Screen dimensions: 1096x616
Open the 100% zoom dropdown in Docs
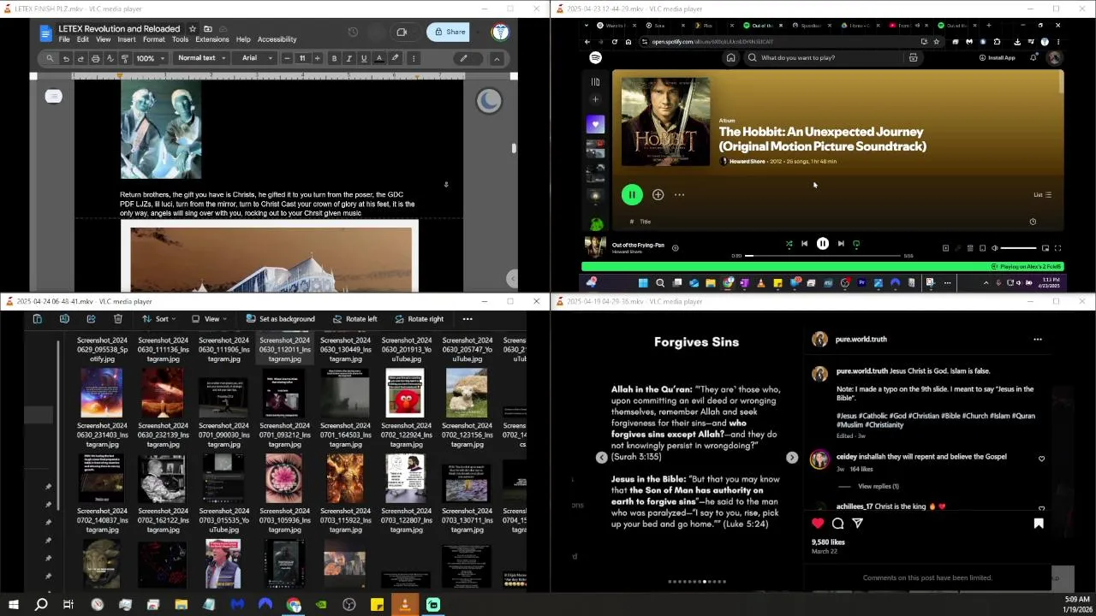click(x=149, y=58)
